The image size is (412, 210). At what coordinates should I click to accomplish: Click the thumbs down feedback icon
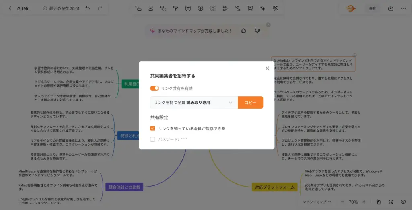point(257,31)
